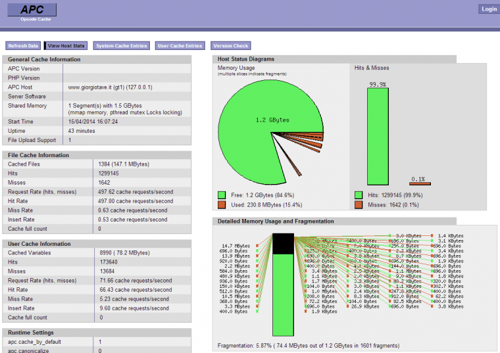Click Uptime value 43 minutes
500x353 pixels.
tap(82, 131)
